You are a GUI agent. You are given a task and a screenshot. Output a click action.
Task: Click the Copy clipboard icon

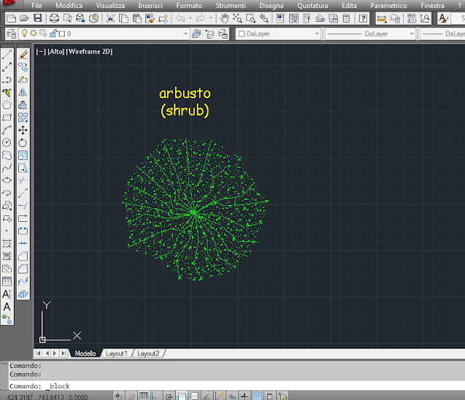(x=124, y=18)
